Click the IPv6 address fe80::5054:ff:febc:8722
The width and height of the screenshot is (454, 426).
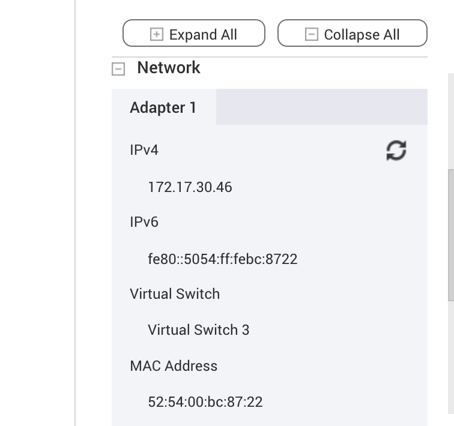(222, 259)
